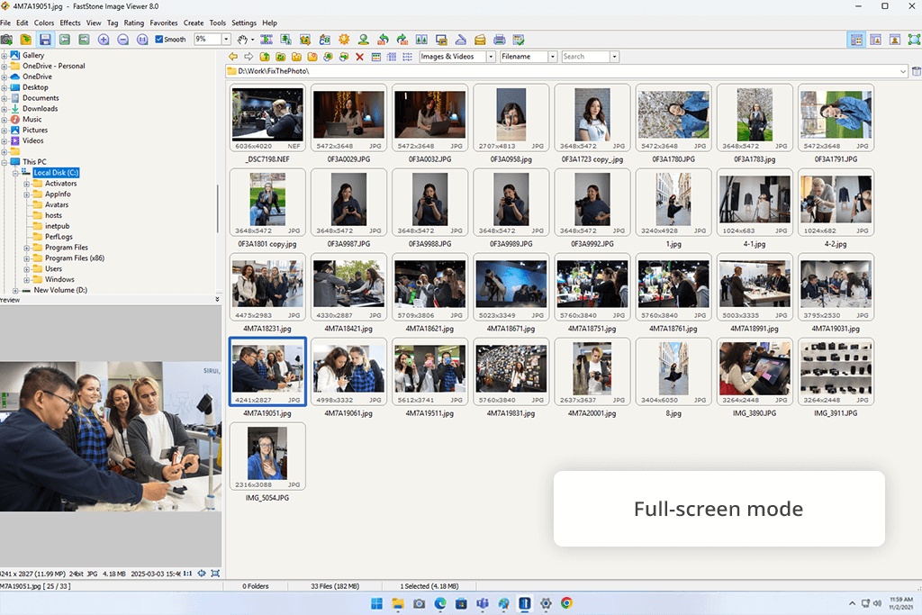Open the folder path dropdown arrow
922x615 pixels.
coord(903,71)
